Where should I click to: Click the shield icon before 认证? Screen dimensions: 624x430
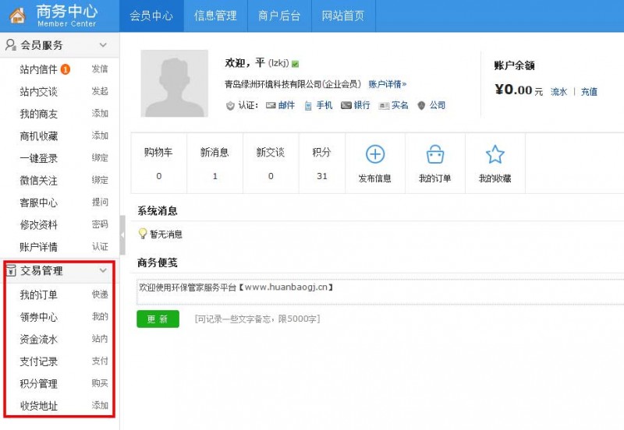(230, 105)
